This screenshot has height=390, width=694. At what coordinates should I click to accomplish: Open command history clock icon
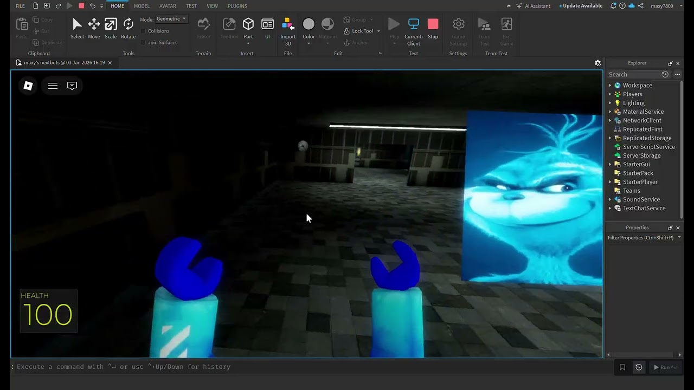pos(639,367)
